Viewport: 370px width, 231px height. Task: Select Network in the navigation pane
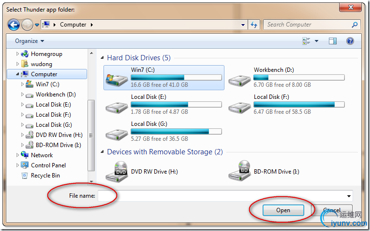(42, 155)
